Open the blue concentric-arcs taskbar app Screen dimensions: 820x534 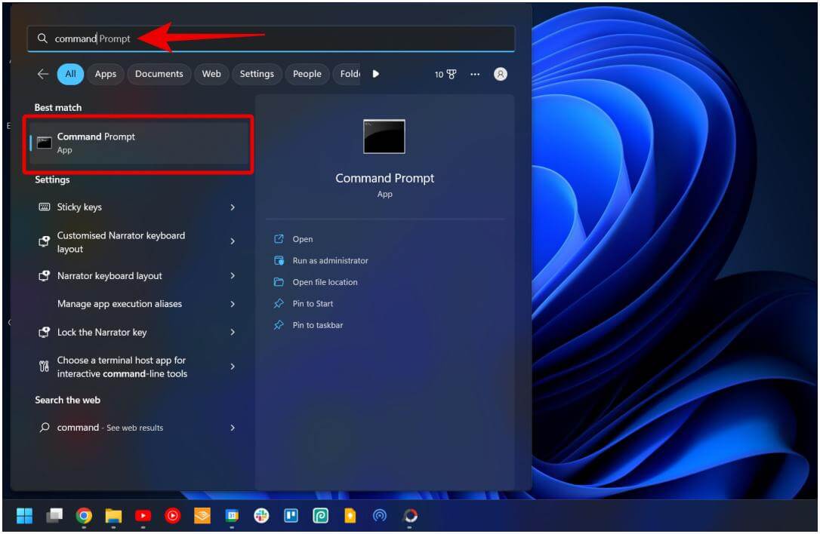[380, 516]
